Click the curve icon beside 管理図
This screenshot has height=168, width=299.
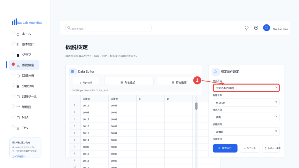(x=18, y=107)
